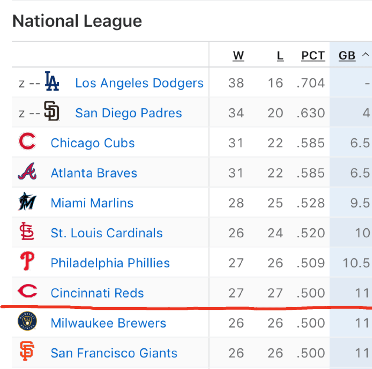Toggle the GB column sort arrow
Image resolution: width=372 pixels, height=369 pixels.
(366, 55)
